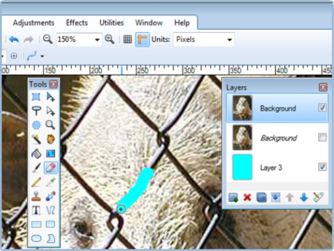The height and width of the screenshot is (251, 334).
Task: Toggle the pixel grid button
Action: pyautogui.click(x=127, y=39)
